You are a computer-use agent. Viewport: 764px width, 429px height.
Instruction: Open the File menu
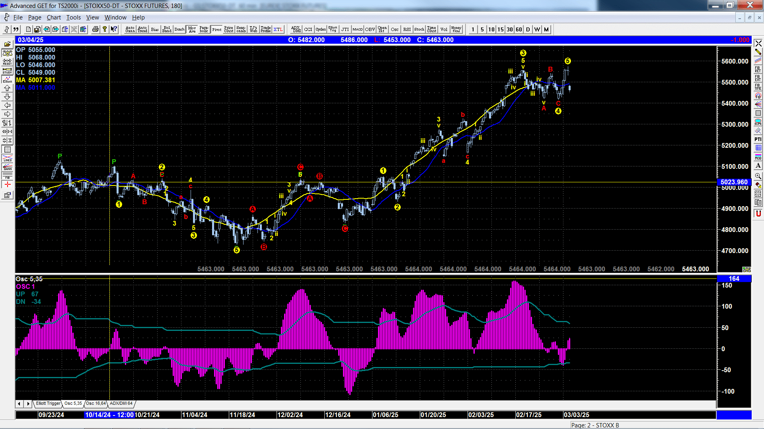(x=18, y=17)
